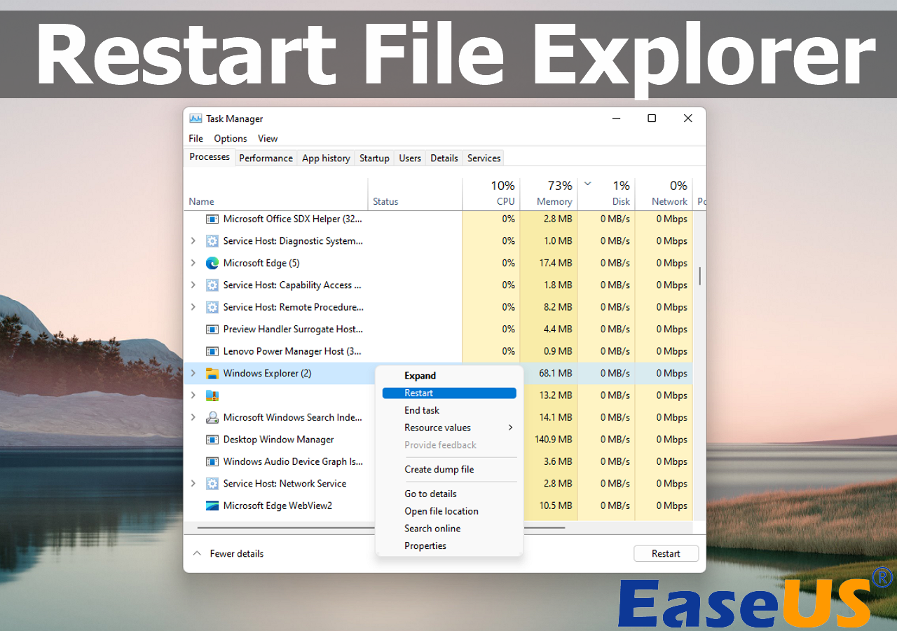Image resolution: width=897 pixels, height=631 pixels.
Task: Click the Windows Explorer folder icon
Action: point(212,374)
